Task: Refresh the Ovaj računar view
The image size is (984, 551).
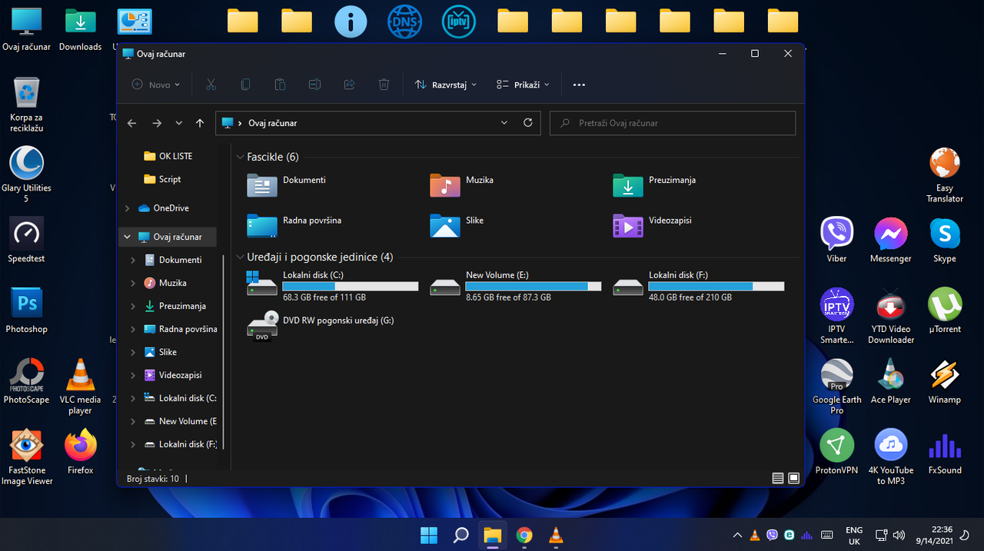Action: pos(527,123)
